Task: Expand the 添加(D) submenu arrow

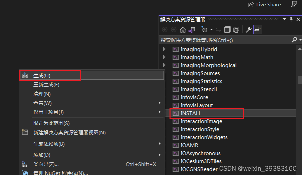Action: pyautogui.click(x=160, y=155)
